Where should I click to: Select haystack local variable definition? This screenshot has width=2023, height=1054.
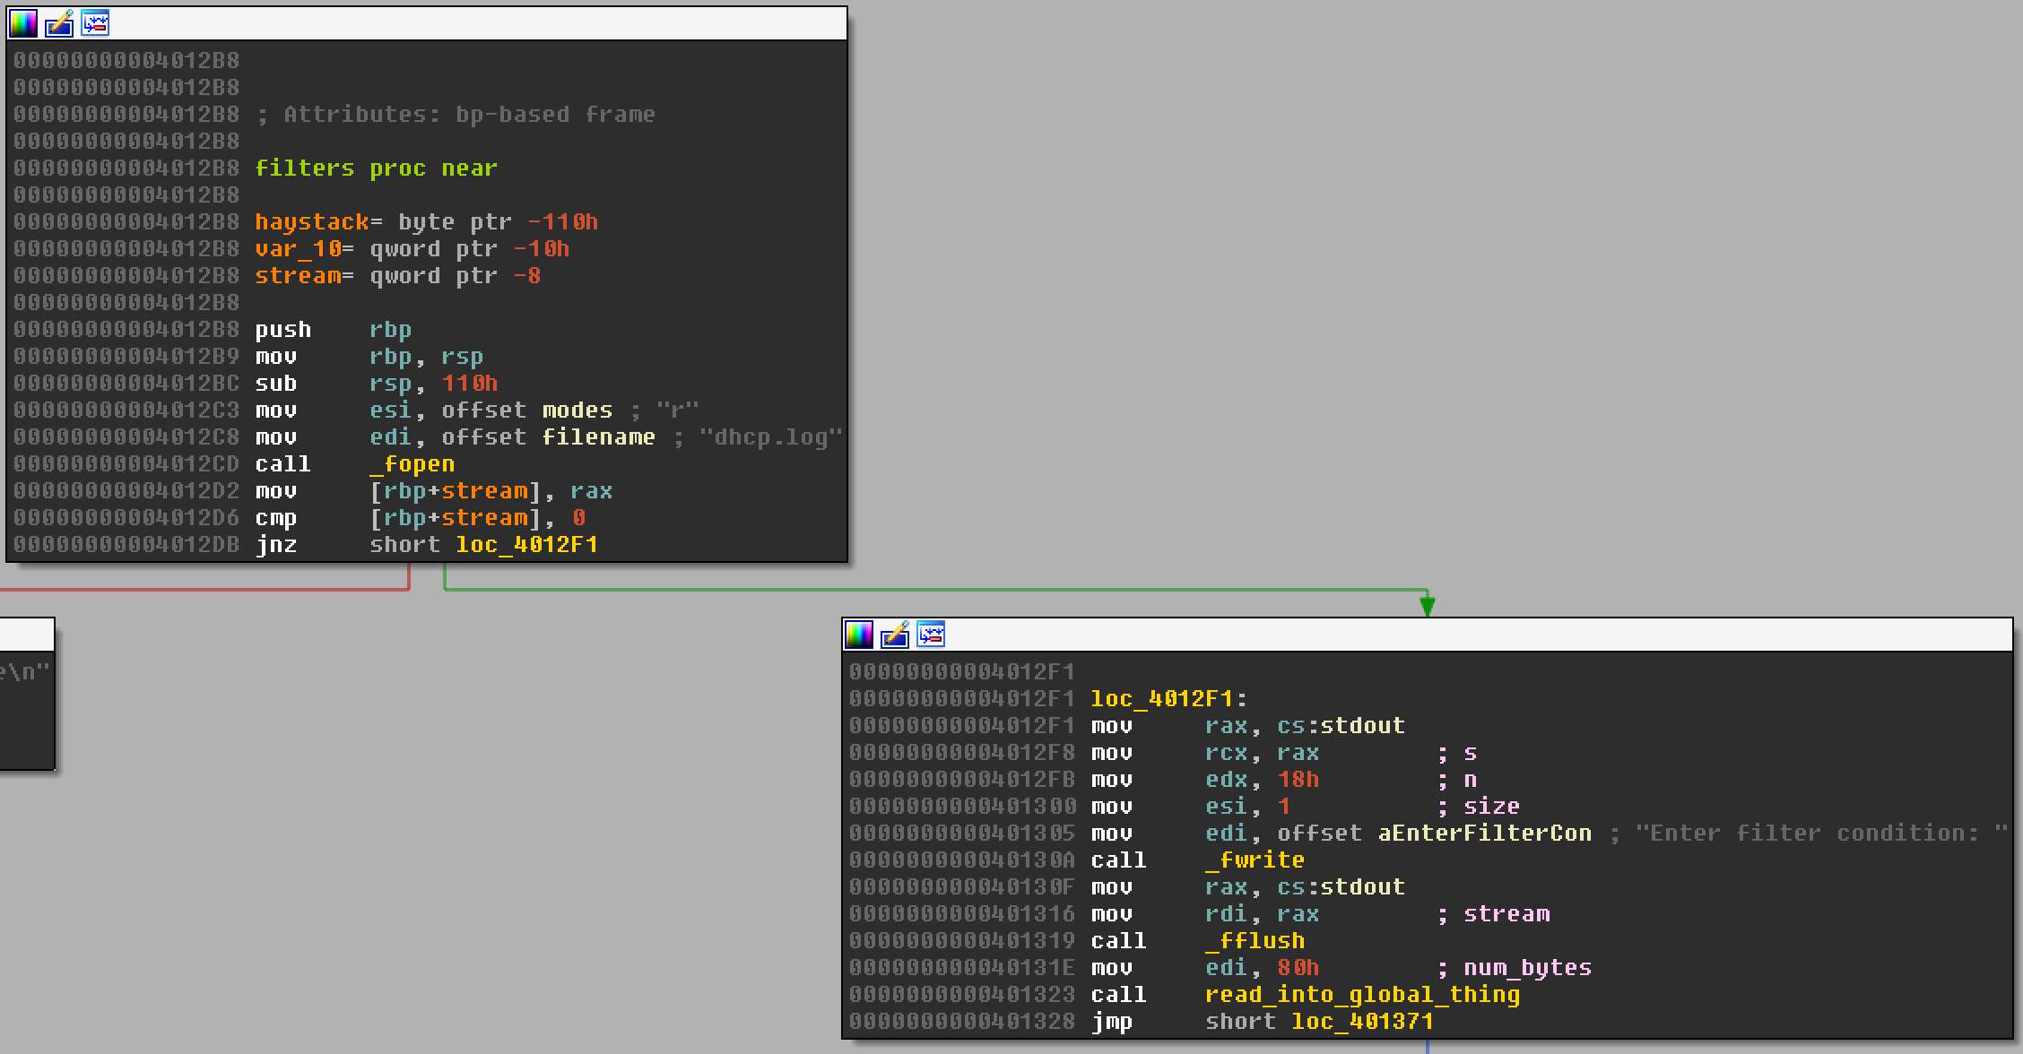point(311,222)
